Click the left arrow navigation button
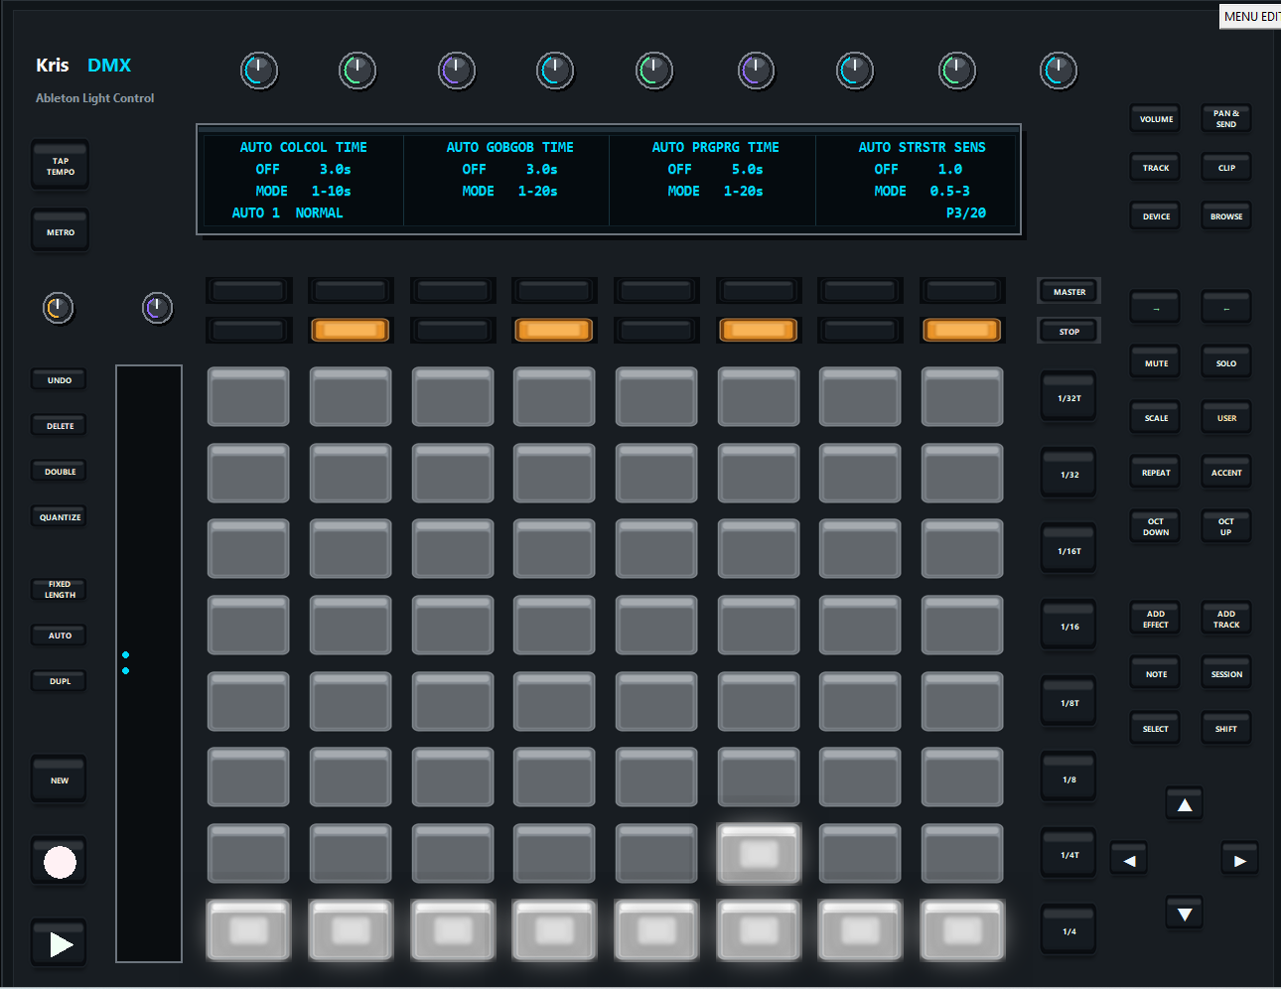Screen dimensions: 1281x989 [1129, 860]
